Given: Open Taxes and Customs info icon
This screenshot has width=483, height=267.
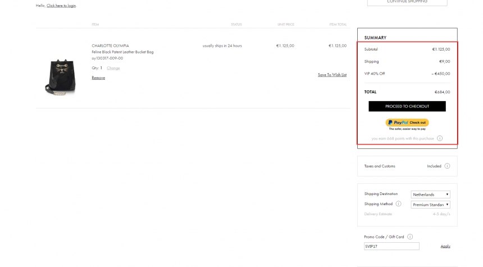Looking at the screenshot, I should [447, 166].
